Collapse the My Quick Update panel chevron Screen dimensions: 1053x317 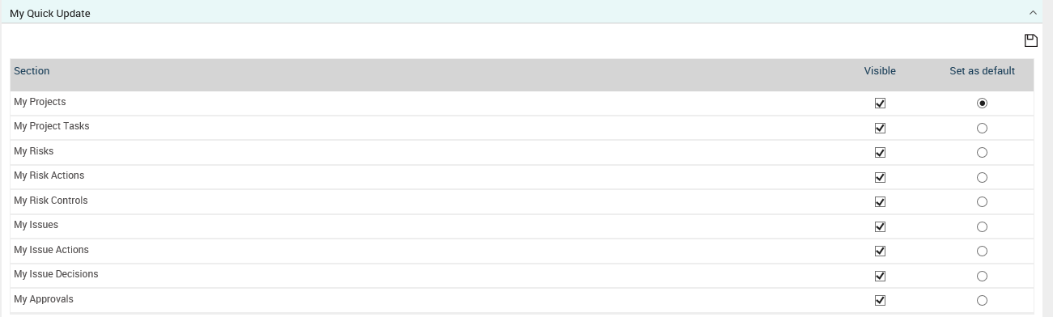[1033, 13]
